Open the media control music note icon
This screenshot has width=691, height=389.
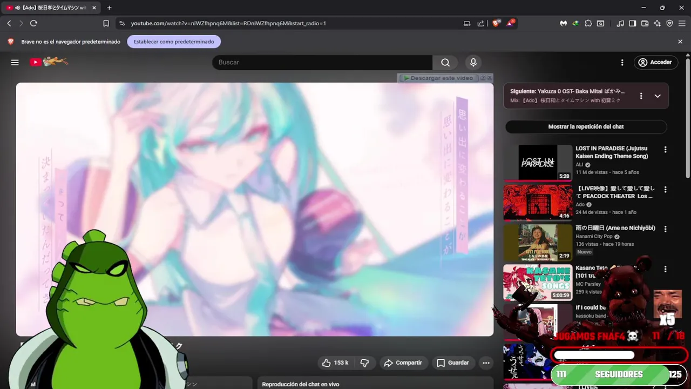click(620, 23)
